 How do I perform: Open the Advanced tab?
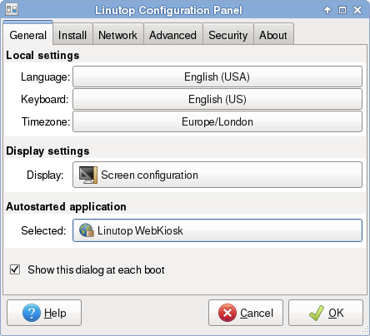click(x=172, y=35)
